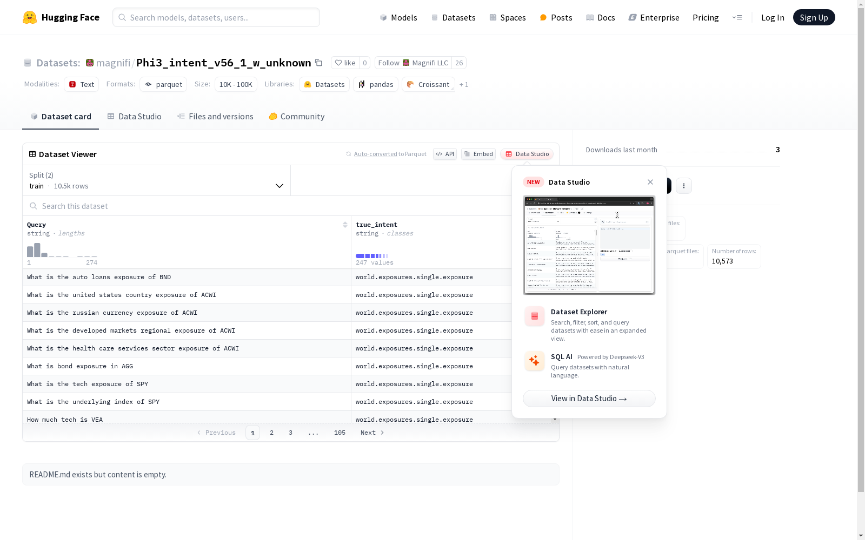Screen dimensions: 865x540
Task: Go to page 3 of the dataset
Action: 290,433
